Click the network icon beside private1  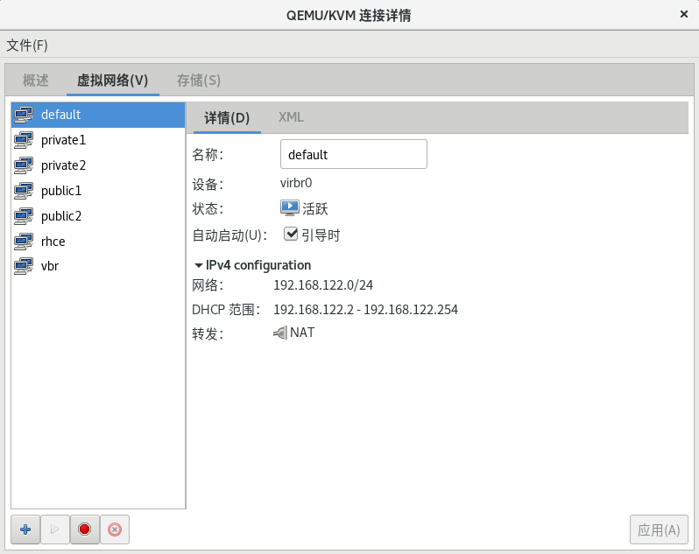(24, 140)
